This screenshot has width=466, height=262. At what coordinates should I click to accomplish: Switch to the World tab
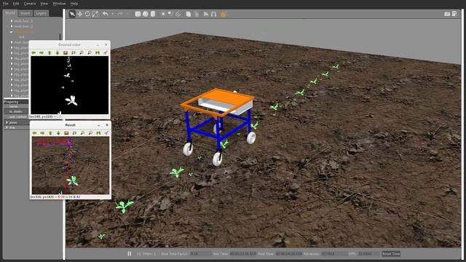(x=10, y=13)
